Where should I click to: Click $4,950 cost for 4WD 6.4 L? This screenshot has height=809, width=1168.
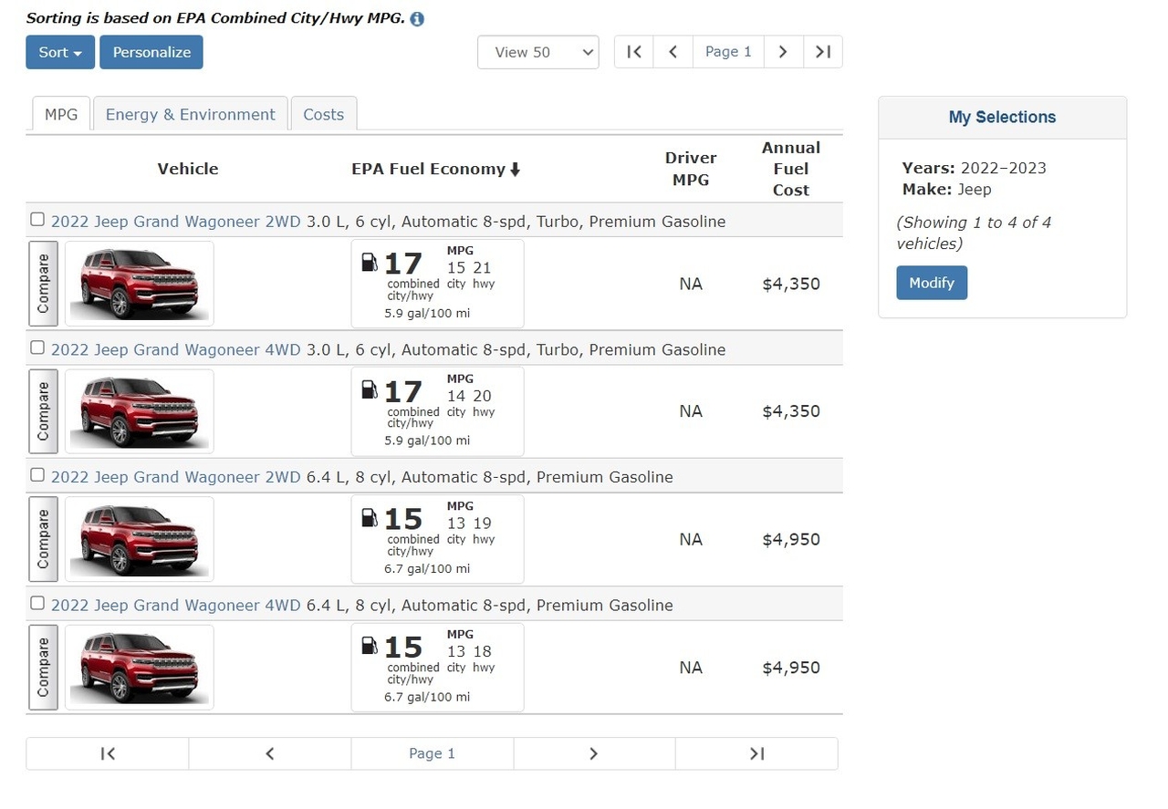tap(791, 668)
